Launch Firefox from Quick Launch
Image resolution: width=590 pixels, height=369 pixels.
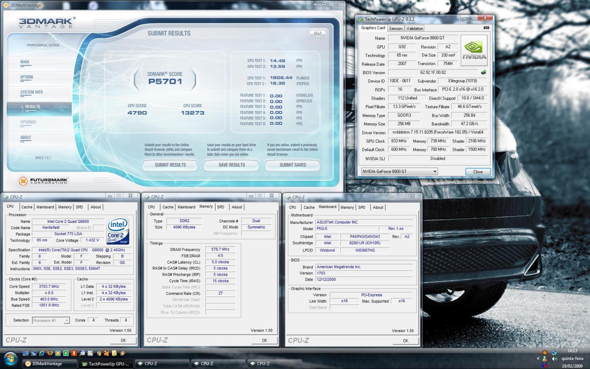point(50,353)
